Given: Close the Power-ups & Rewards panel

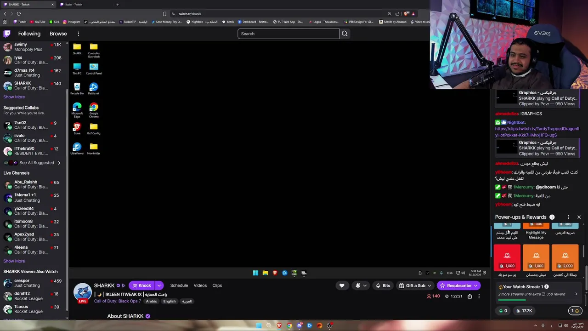Looking at the screenshot, I should [579, 217].
